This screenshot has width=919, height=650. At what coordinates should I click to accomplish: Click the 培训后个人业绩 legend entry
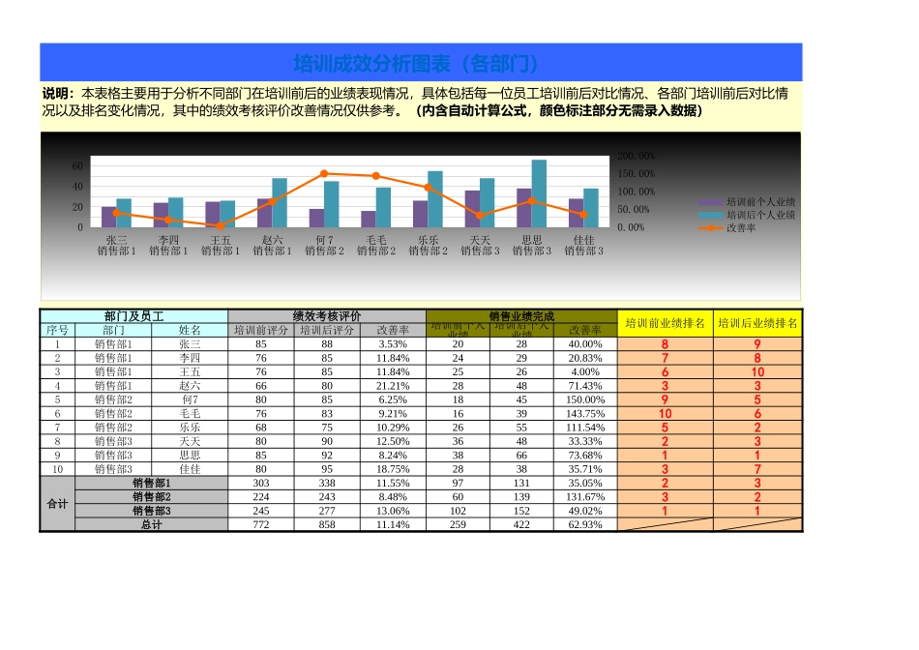coord(747,215)
